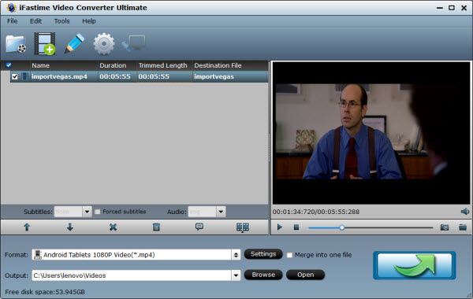
Task: Click the split video icon
Action: (x=243, y=227)
